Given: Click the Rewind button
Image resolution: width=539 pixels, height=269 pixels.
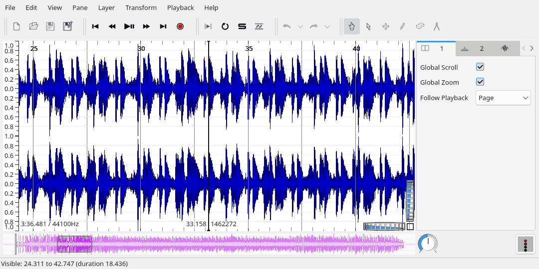Looking at the screenshot, I should click(x=112, y=26).
